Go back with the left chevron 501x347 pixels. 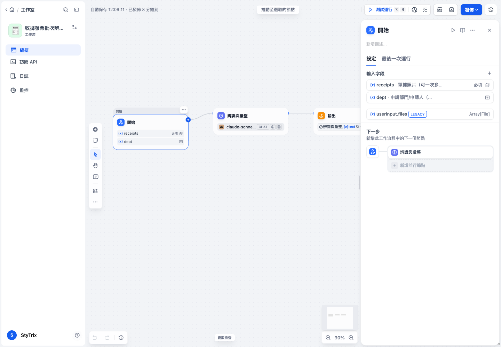(6, 10)
